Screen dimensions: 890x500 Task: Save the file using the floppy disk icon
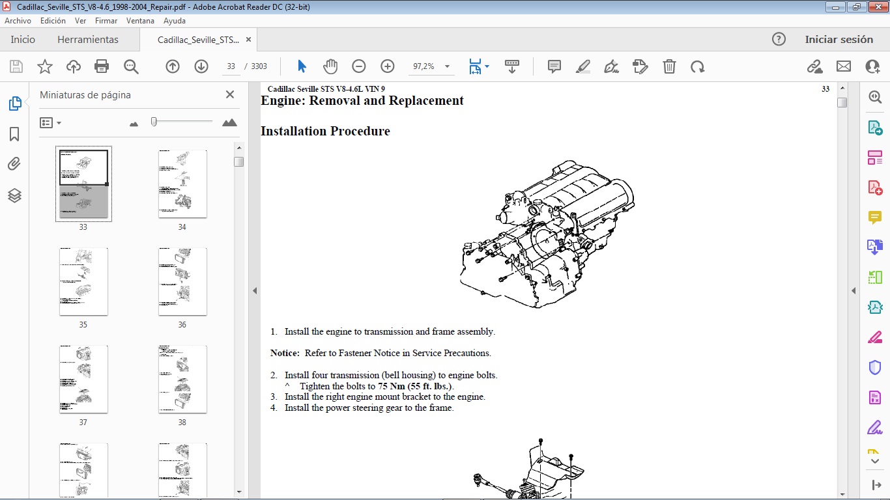(x=16, y=66)
